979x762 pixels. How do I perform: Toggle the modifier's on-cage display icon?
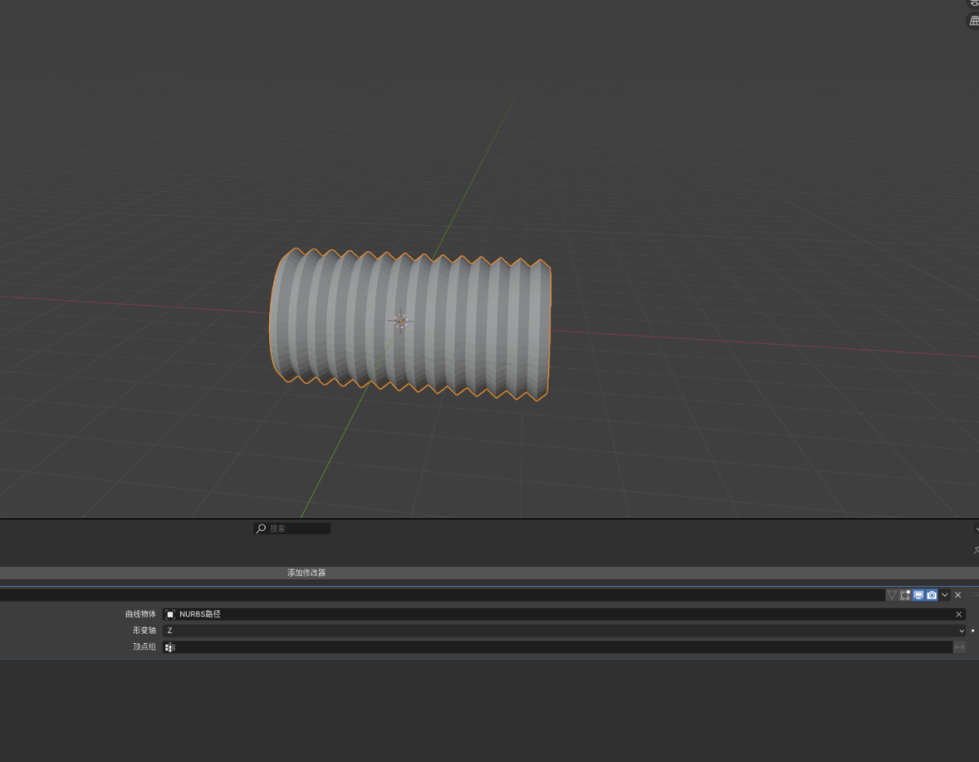coord(892,595)
